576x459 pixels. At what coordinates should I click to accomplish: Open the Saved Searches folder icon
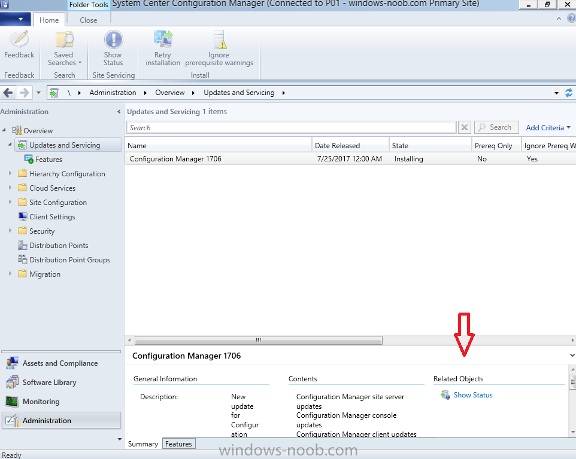(64, 39)
